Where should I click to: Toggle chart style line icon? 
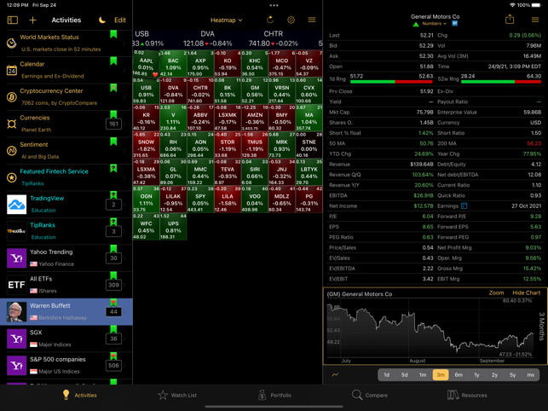tap(335, 374)
